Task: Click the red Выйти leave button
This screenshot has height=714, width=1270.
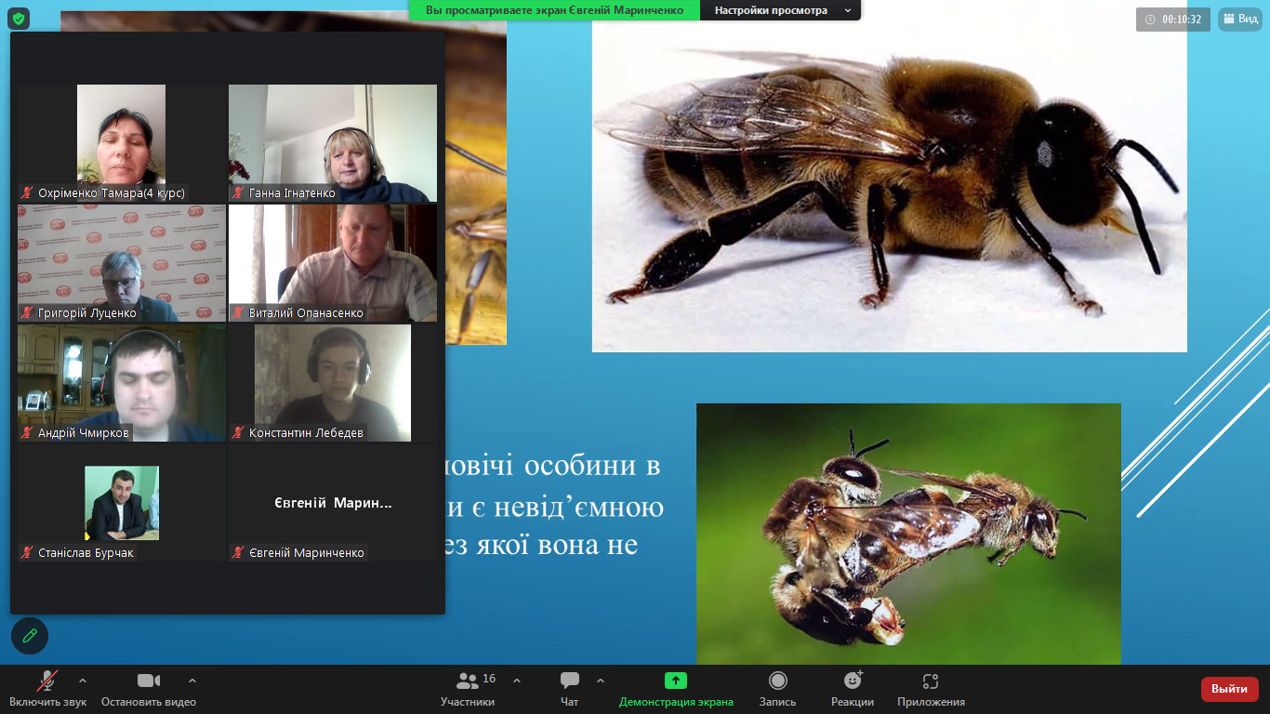Action: point(1229,689)
